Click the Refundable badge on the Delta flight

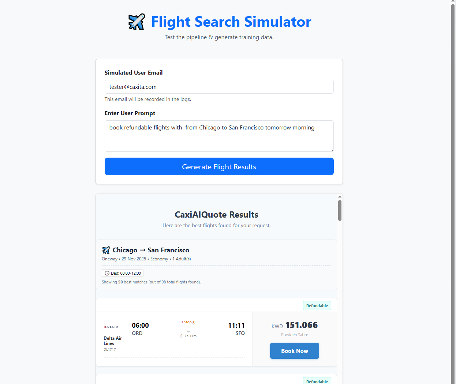coord(317,306)
